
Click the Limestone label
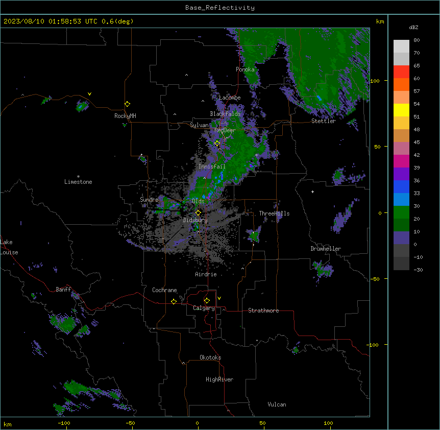78,182
